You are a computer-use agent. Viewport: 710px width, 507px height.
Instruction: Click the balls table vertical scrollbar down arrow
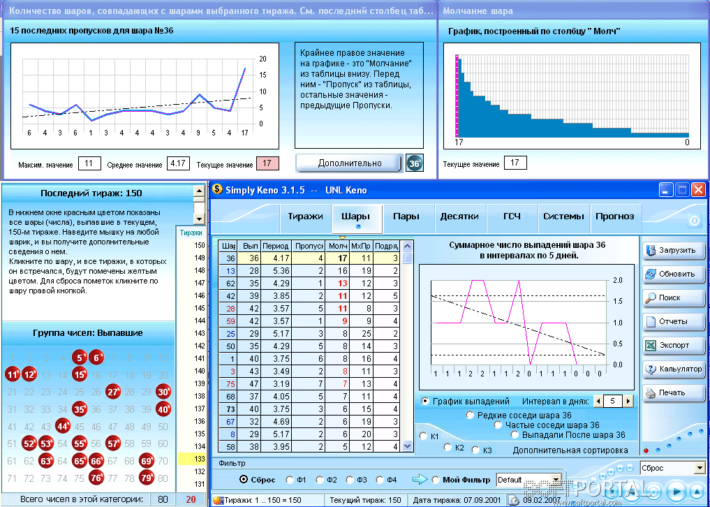(408, 446)
